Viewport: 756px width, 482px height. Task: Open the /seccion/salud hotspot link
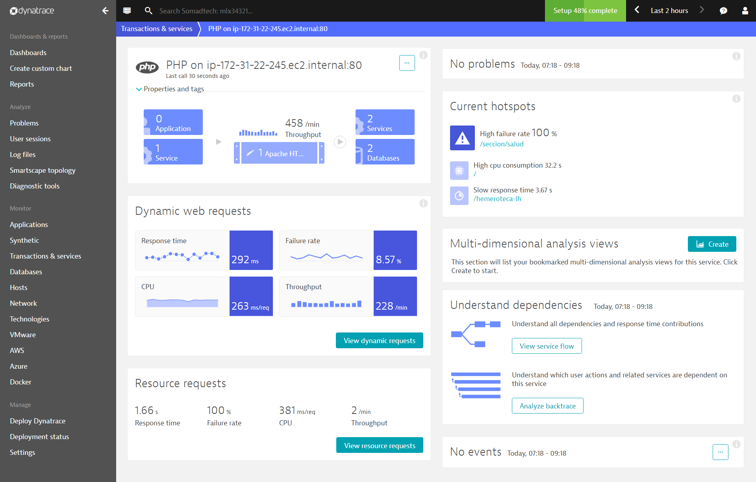(502, 144)
